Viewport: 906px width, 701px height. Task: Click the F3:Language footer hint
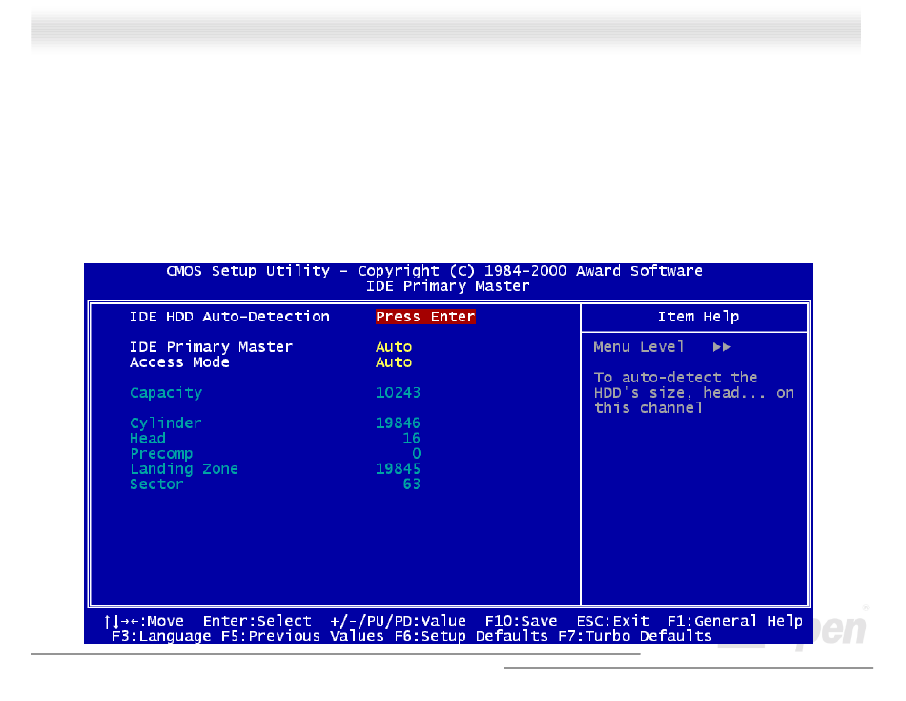coord(161,636)
